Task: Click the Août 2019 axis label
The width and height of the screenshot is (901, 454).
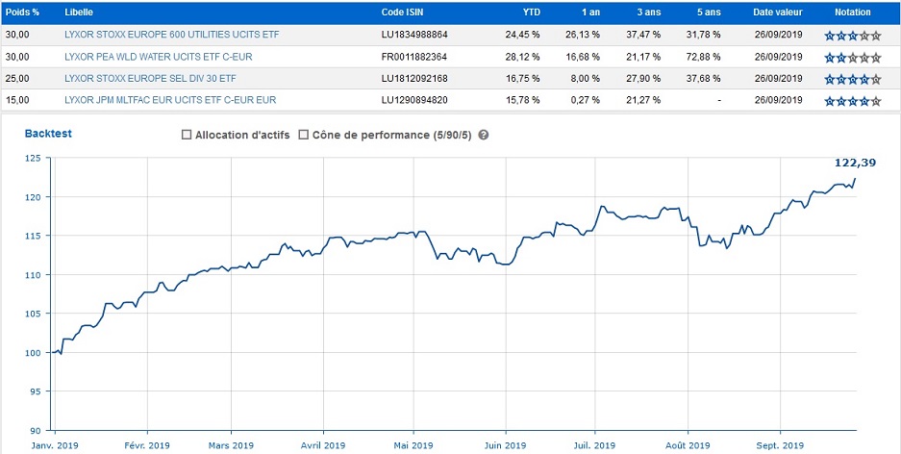Action: click(x=688, y=445)
